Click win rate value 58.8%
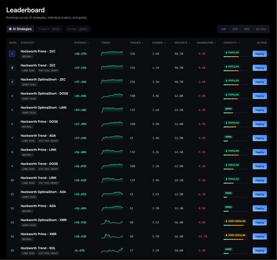The width and height of the screenshot is (277, 260). point(179,251)
